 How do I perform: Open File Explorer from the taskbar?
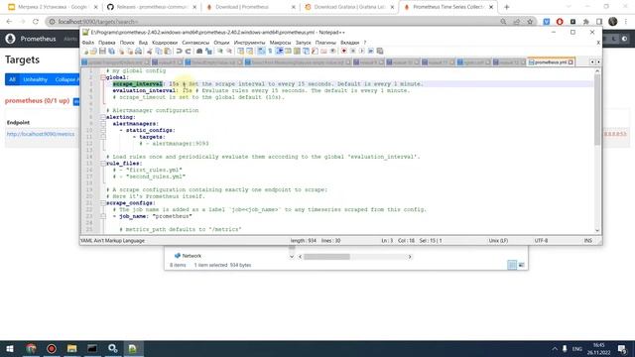tap(71, 348)
